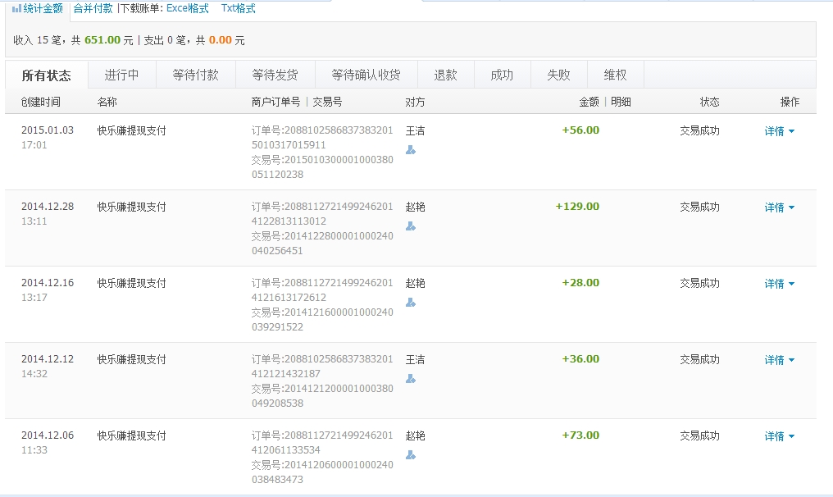Switch to the 等待付款 tab
The image size is (833, 497).
[195, 75]
